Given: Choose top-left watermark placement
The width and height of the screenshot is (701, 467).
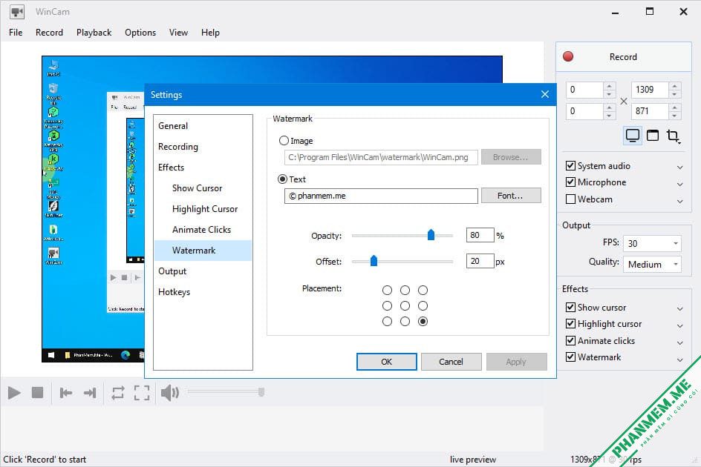Looking at the screenshot, I should (387, 290).
